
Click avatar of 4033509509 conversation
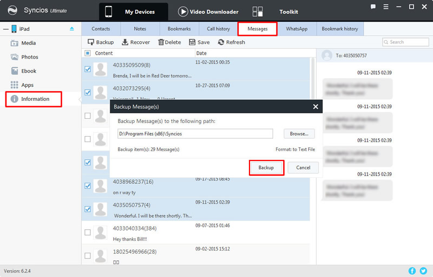(100, 69)
